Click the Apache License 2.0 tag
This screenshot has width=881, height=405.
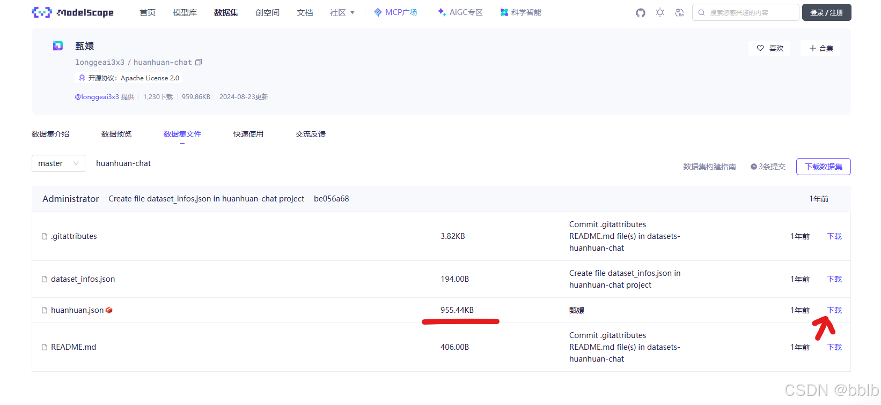129,78
